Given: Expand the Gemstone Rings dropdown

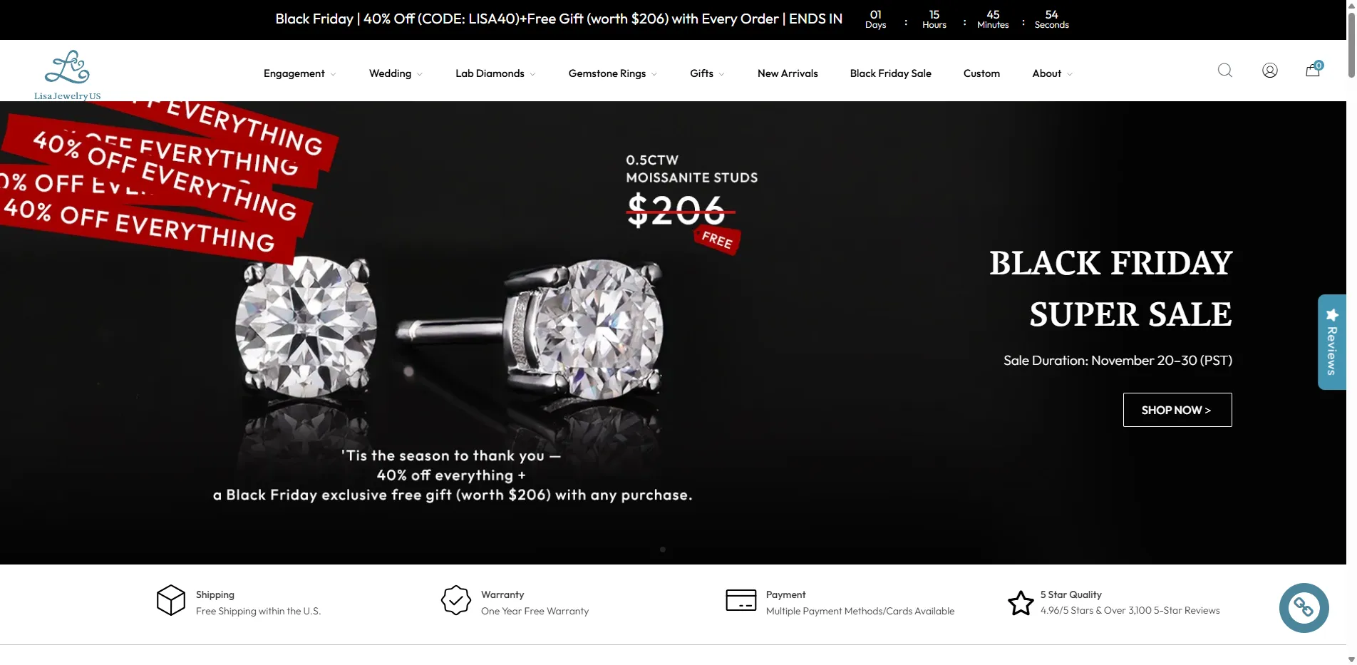Looking at the screenshot, I should point(612,73).
